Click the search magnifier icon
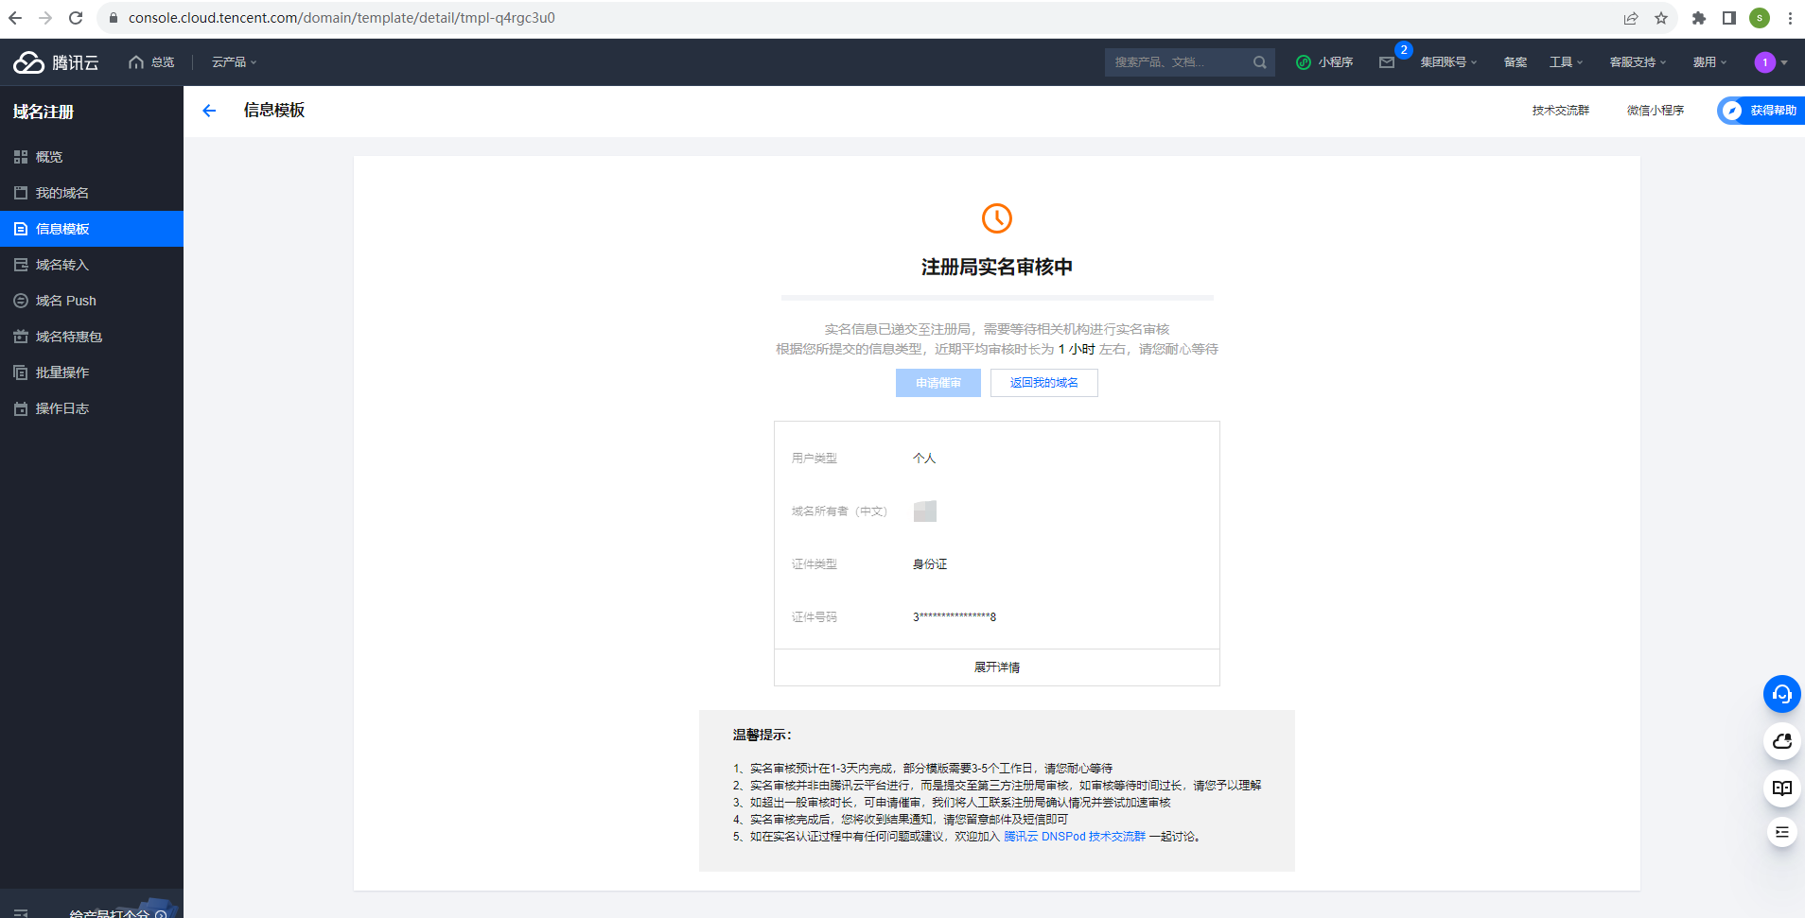Image resolution: width=1805 pixels, height=918 pixels. (x=1260, y=62)
